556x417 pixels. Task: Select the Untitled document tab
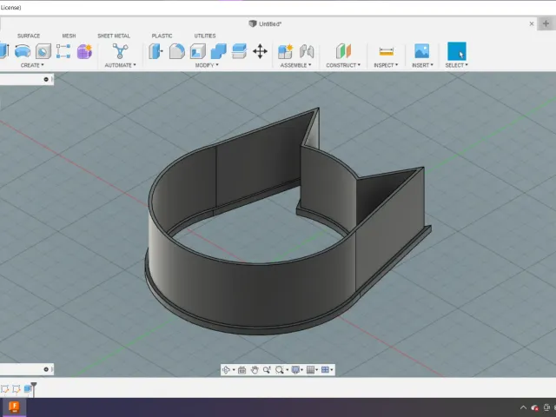pyautogui.click(x=265, y=23)
